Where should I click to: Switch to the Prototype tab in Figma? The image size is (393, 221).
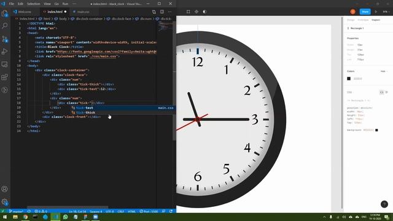(x=363, y=20)
